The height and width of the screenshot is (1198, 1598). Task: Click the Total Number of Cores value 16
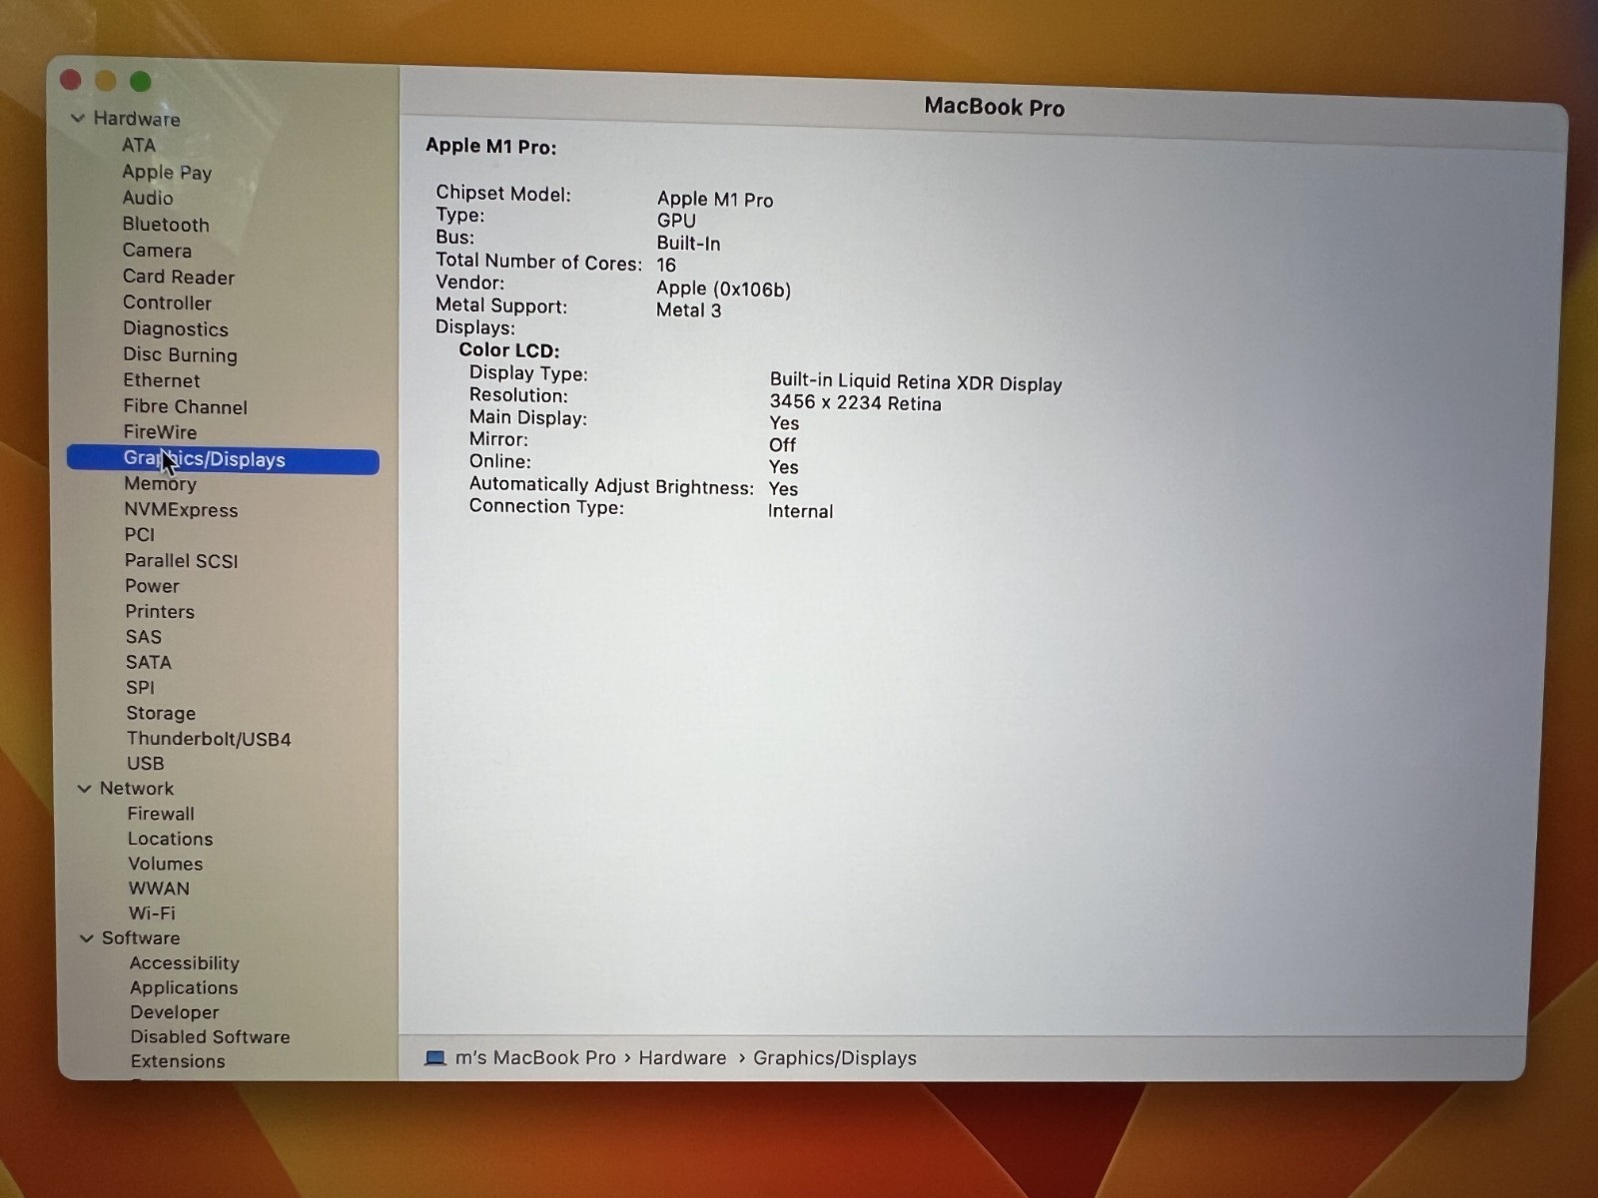pyautogui.click(x=666, y=266)
